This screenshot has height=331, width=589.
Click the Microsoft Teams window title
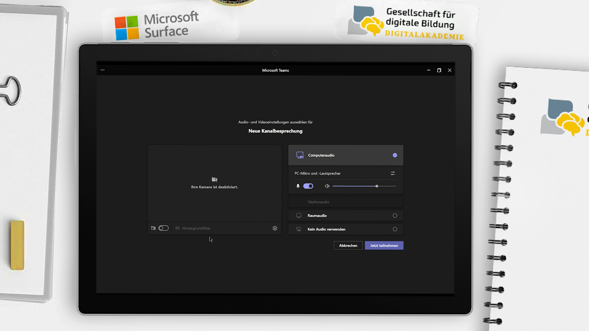[x=275, y=70]
